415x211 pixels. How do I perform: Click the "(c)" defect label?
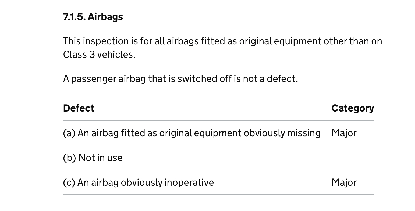click(x=69, y=183)
